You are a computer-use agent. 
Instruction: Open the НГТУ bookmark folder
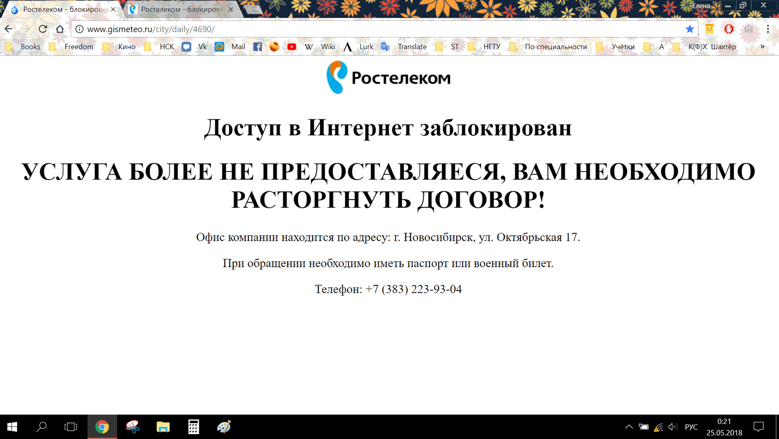[484, 47]
